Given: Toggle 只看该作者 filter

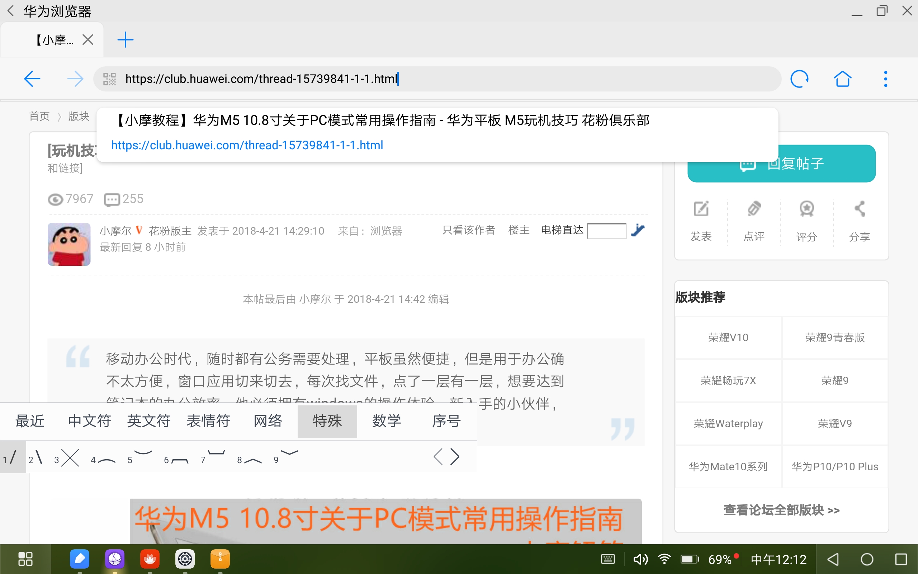Looking at the screenshot, I should tap(468, 230).
